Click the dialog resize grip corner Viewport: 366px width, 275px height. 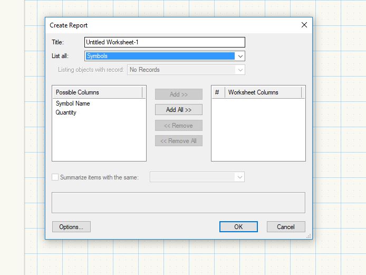[309, 236]
